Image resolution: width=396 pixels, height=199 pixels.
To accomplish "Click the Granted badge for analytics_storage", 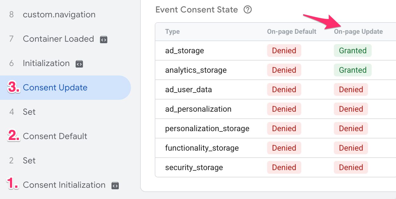I will (x=353, y=70).
